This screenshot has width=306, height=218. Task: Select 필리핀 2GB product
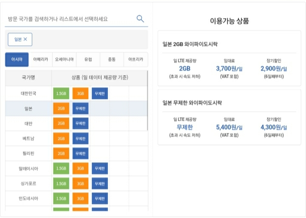[x=61, y=153]
